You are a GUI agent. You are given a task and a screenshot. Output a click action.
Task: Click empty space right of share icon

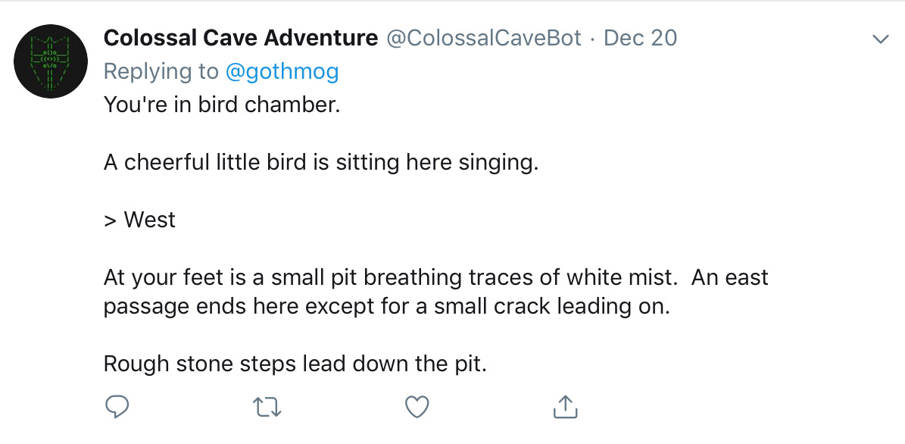(722, 407)
